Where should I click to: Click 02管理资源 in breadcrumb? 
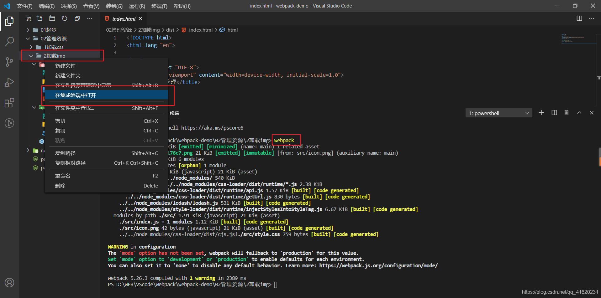click(119, 30)
